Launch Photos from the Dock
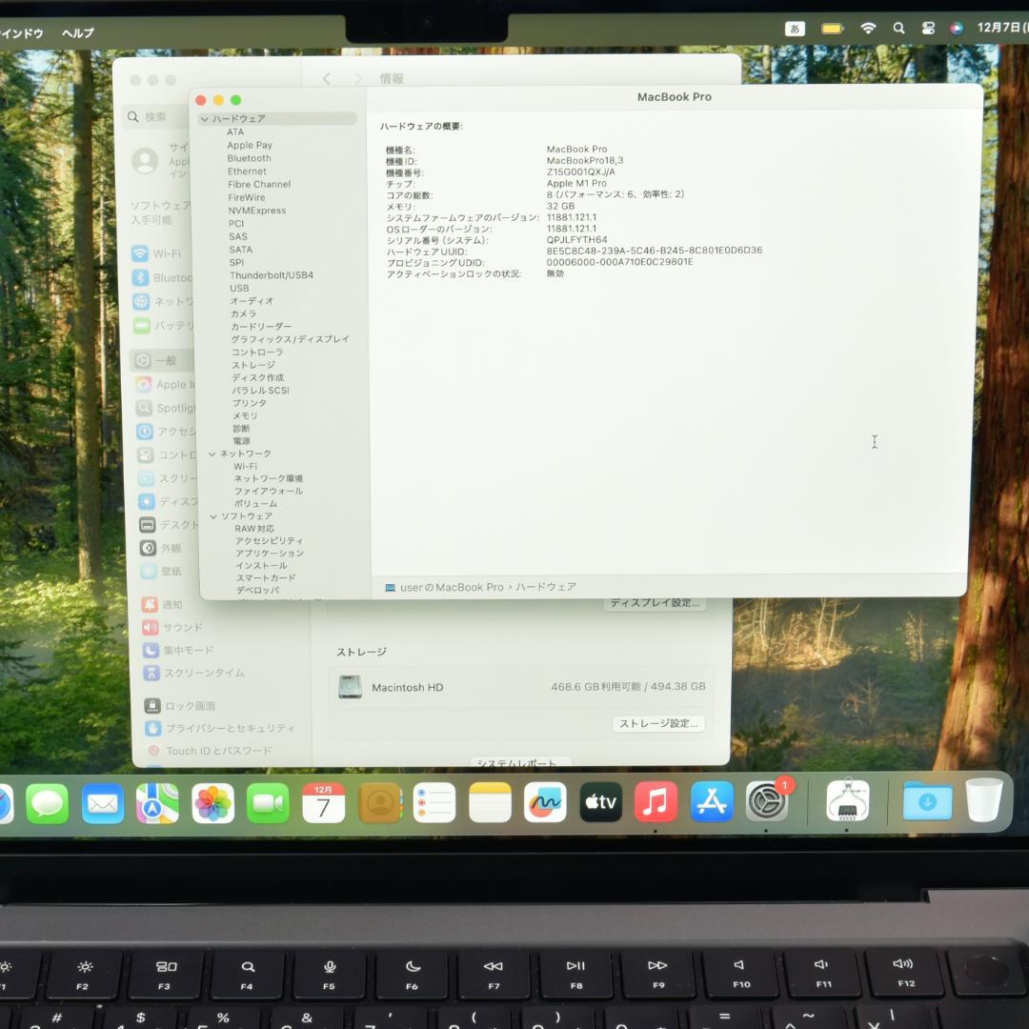 213,803
